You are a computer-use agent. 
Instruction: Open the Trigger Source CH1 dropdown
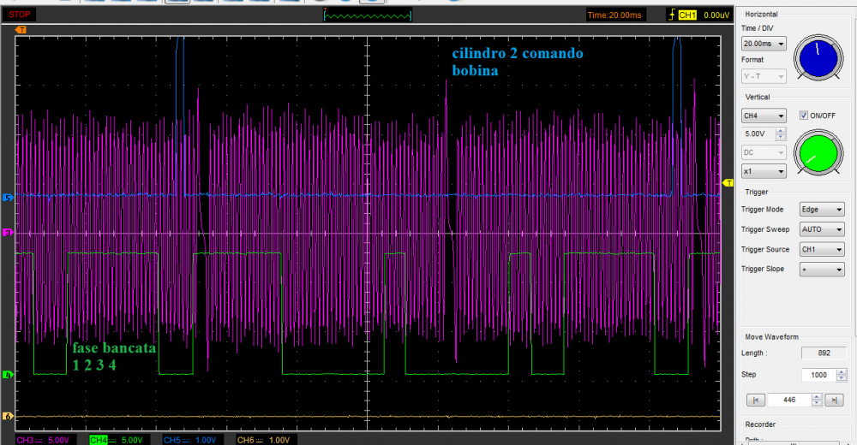pos(821,249)
